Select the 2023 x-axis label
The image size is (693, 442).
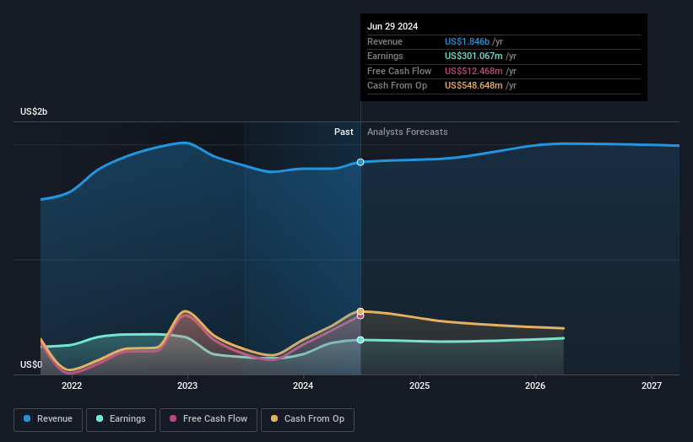pyautogui.click(x=187, y=385)
